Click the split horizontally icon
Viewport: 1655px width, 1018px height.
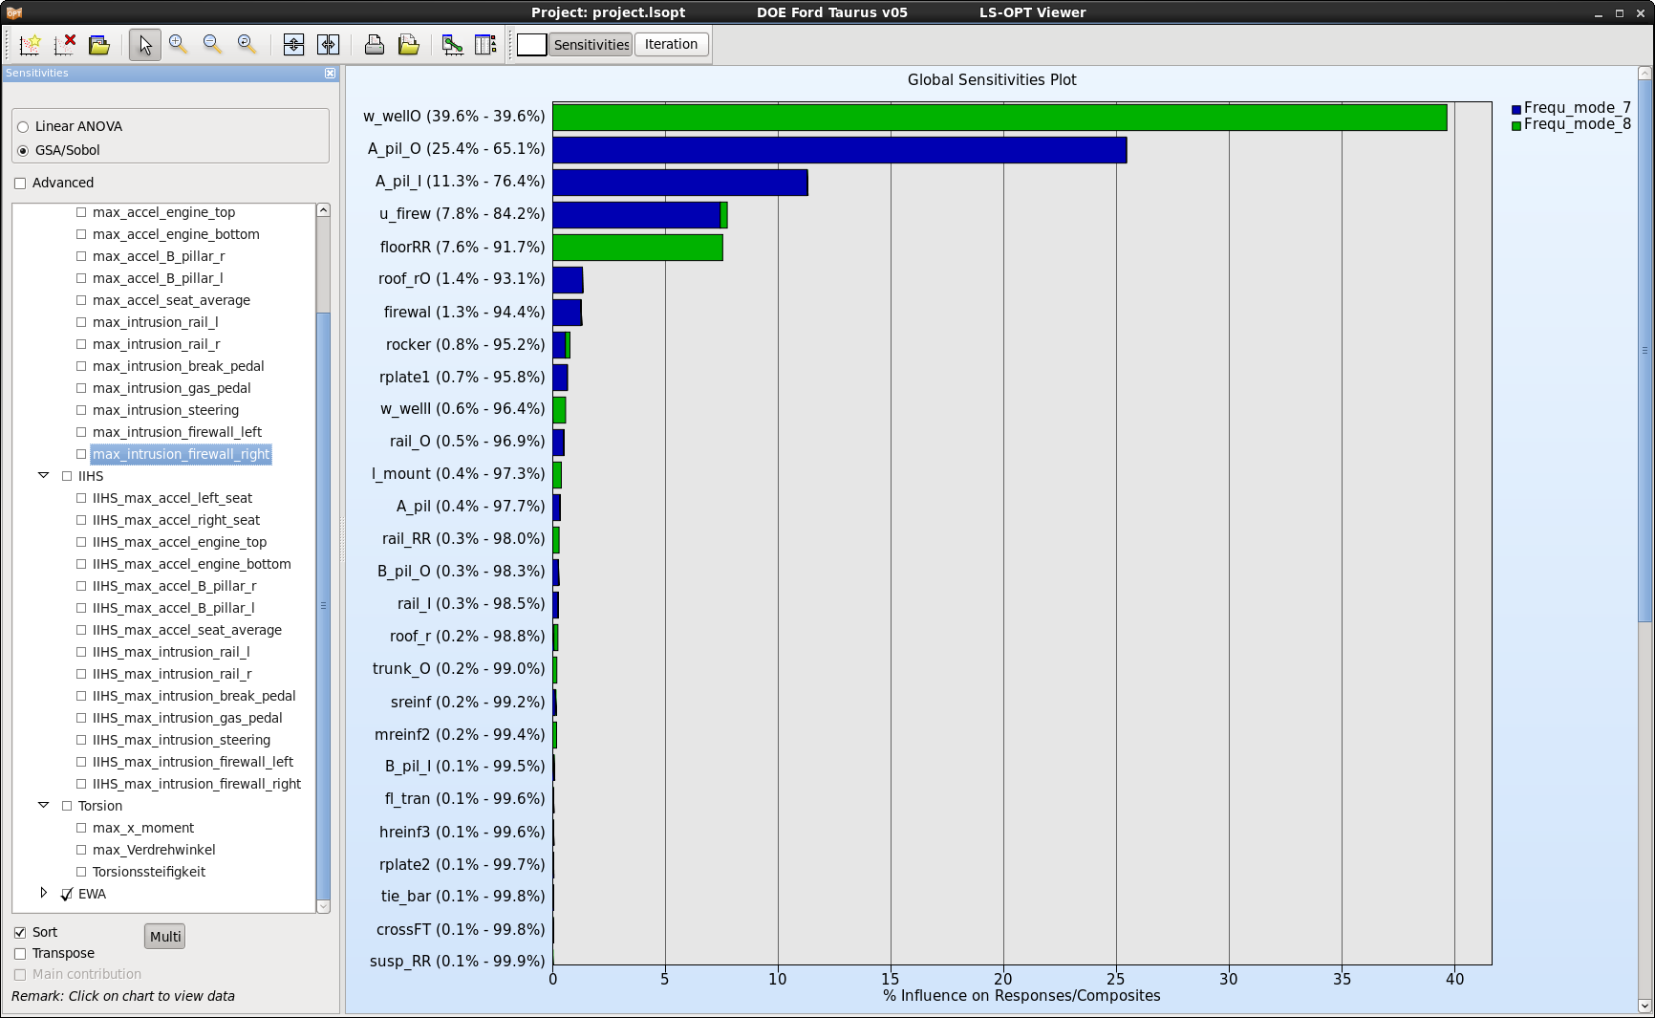coord(328,44)
